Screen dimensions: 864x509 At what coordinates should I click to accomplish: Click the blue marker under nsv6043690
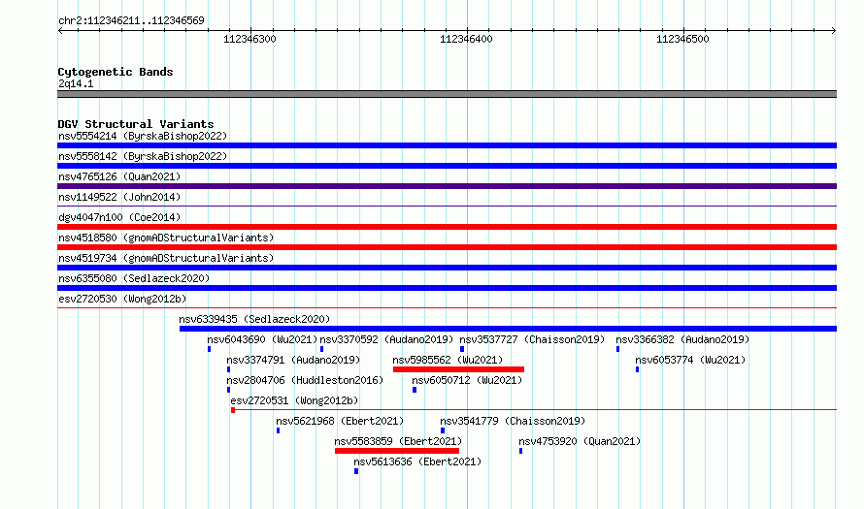(210, 349)
